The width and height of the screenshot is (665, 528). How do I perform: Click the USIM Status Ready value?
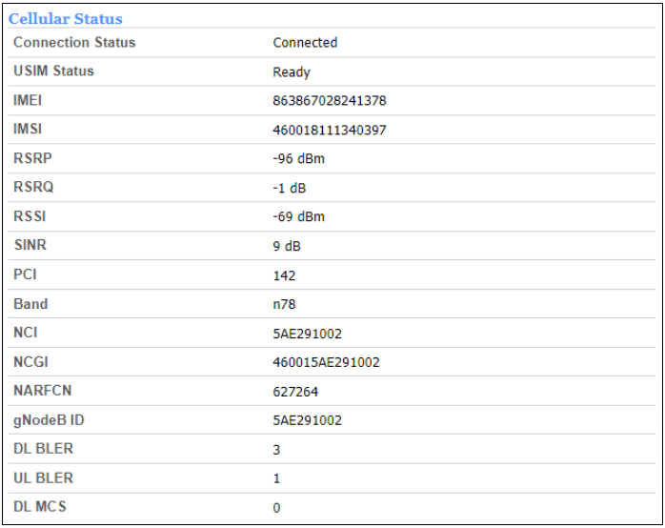[292, 71]
